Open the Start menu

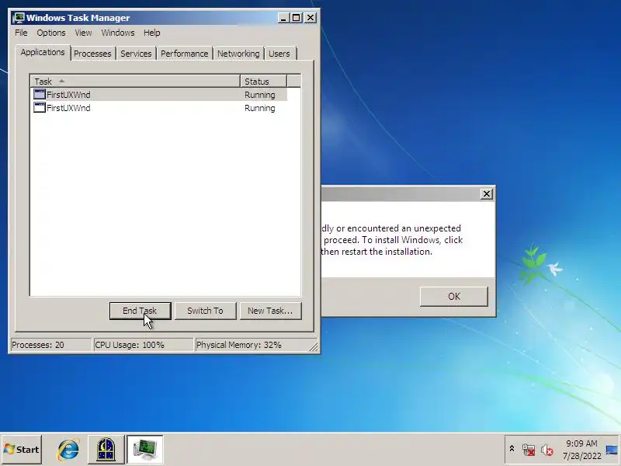[22, 450]
